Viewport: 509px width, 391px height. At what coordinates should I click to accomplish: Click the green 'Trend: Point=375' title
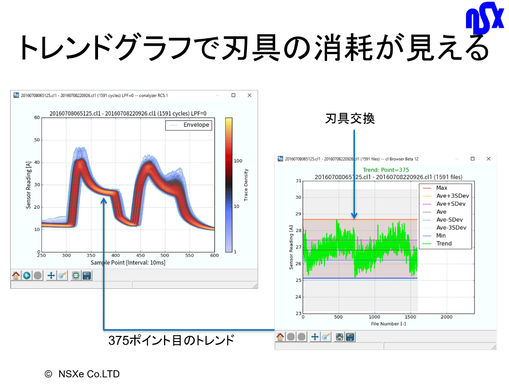click(386, 170)
